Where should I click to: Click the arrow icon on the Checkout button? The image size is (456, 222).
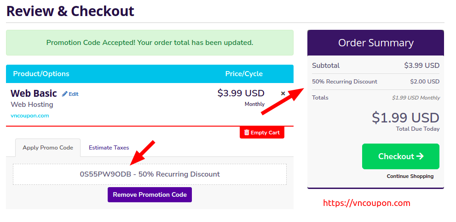(x=420, y=156)
